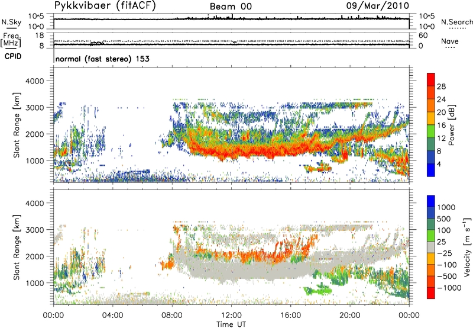Screen dimensions: 473x328
Task: Click the strong red power band near 12:00
Action: 232,150
